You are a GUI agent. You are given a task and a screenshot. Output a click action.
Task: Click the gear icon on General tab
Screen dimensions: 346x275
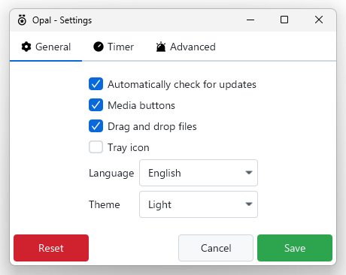coord(26,47)
